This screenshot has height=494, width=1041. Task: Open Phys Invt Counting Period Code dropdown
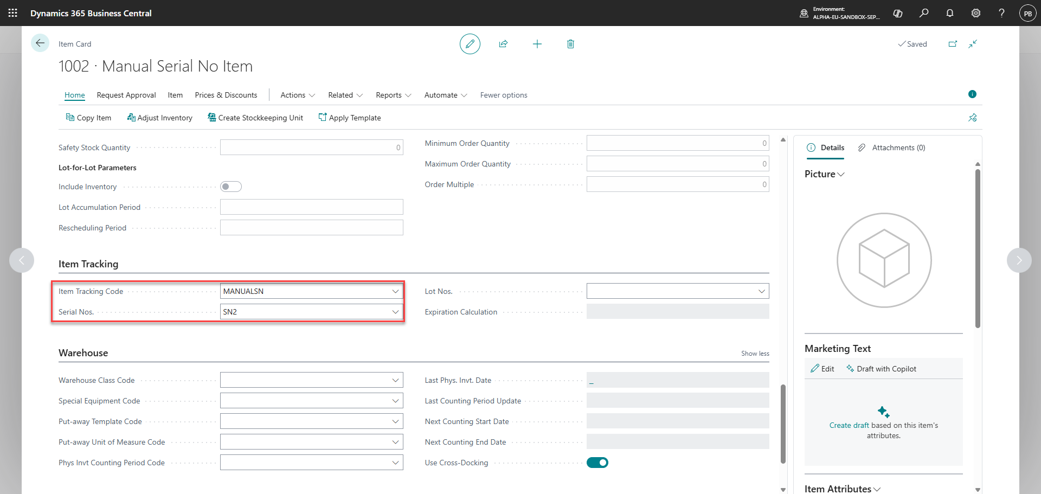(395, 463)
